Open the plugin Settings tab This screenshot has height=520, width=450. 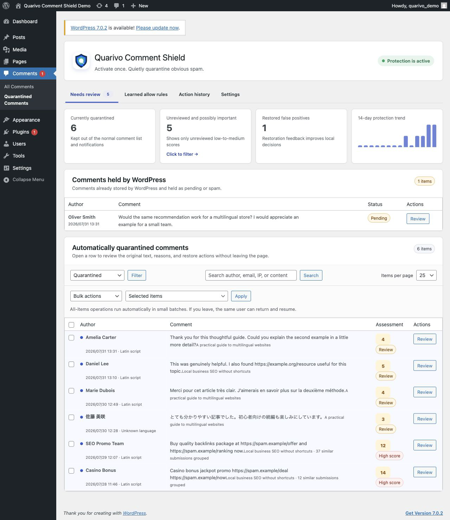[230, 94]
